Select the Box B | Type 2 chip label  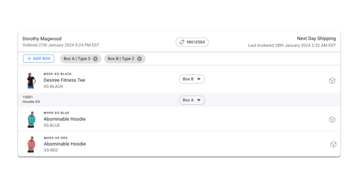(121, 59)
